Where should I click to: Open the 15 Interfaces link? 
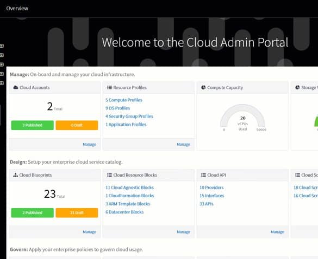click(x=212, y=196)
